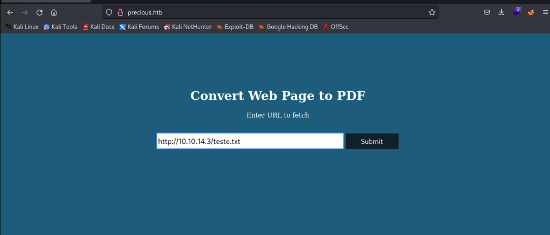Focus the precious.htb address bar
Image resolution: width=550 pixels, height=235 pixels.
click(269, 12)
